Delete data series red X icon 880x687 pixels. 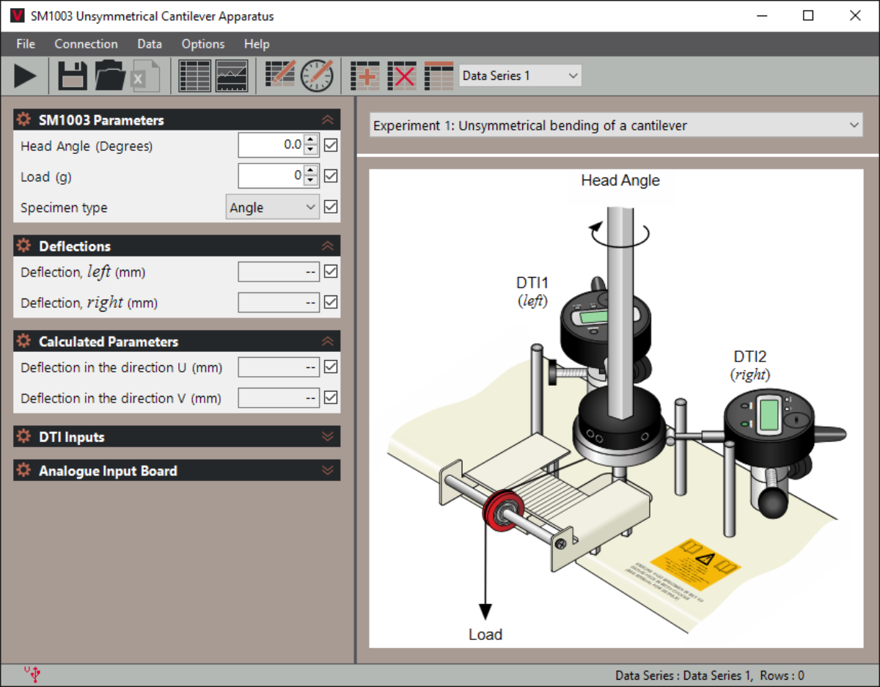402,76
